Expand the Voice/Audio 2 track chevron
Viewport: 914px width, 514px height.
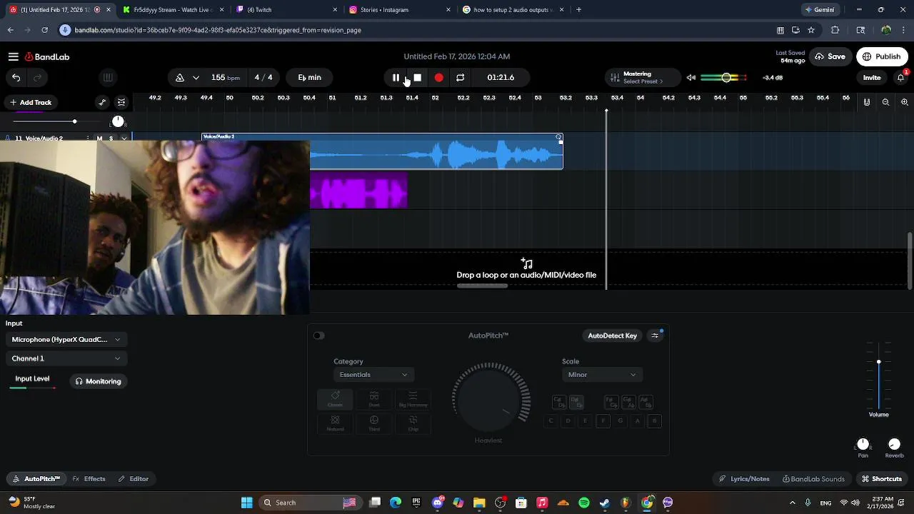pyautogui.click(x=124, y=138)
